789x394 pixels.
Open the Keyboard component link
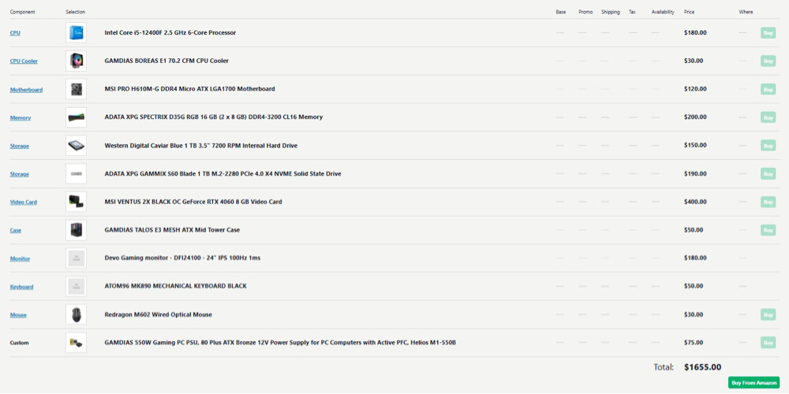21,287
